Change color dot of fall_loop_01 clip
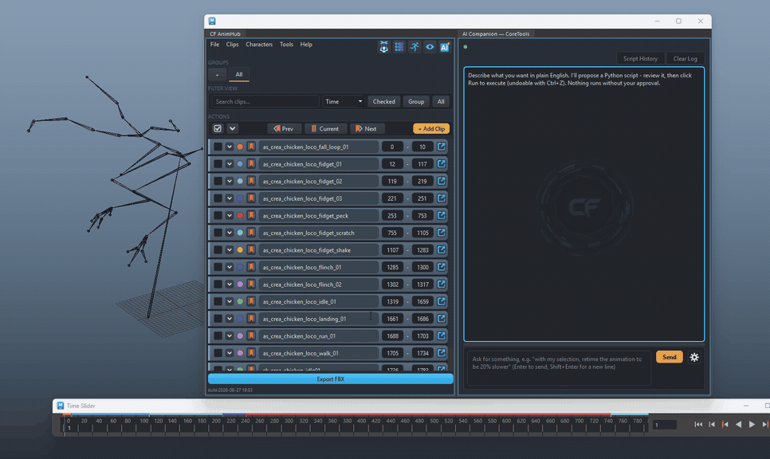 pos(240,147)
